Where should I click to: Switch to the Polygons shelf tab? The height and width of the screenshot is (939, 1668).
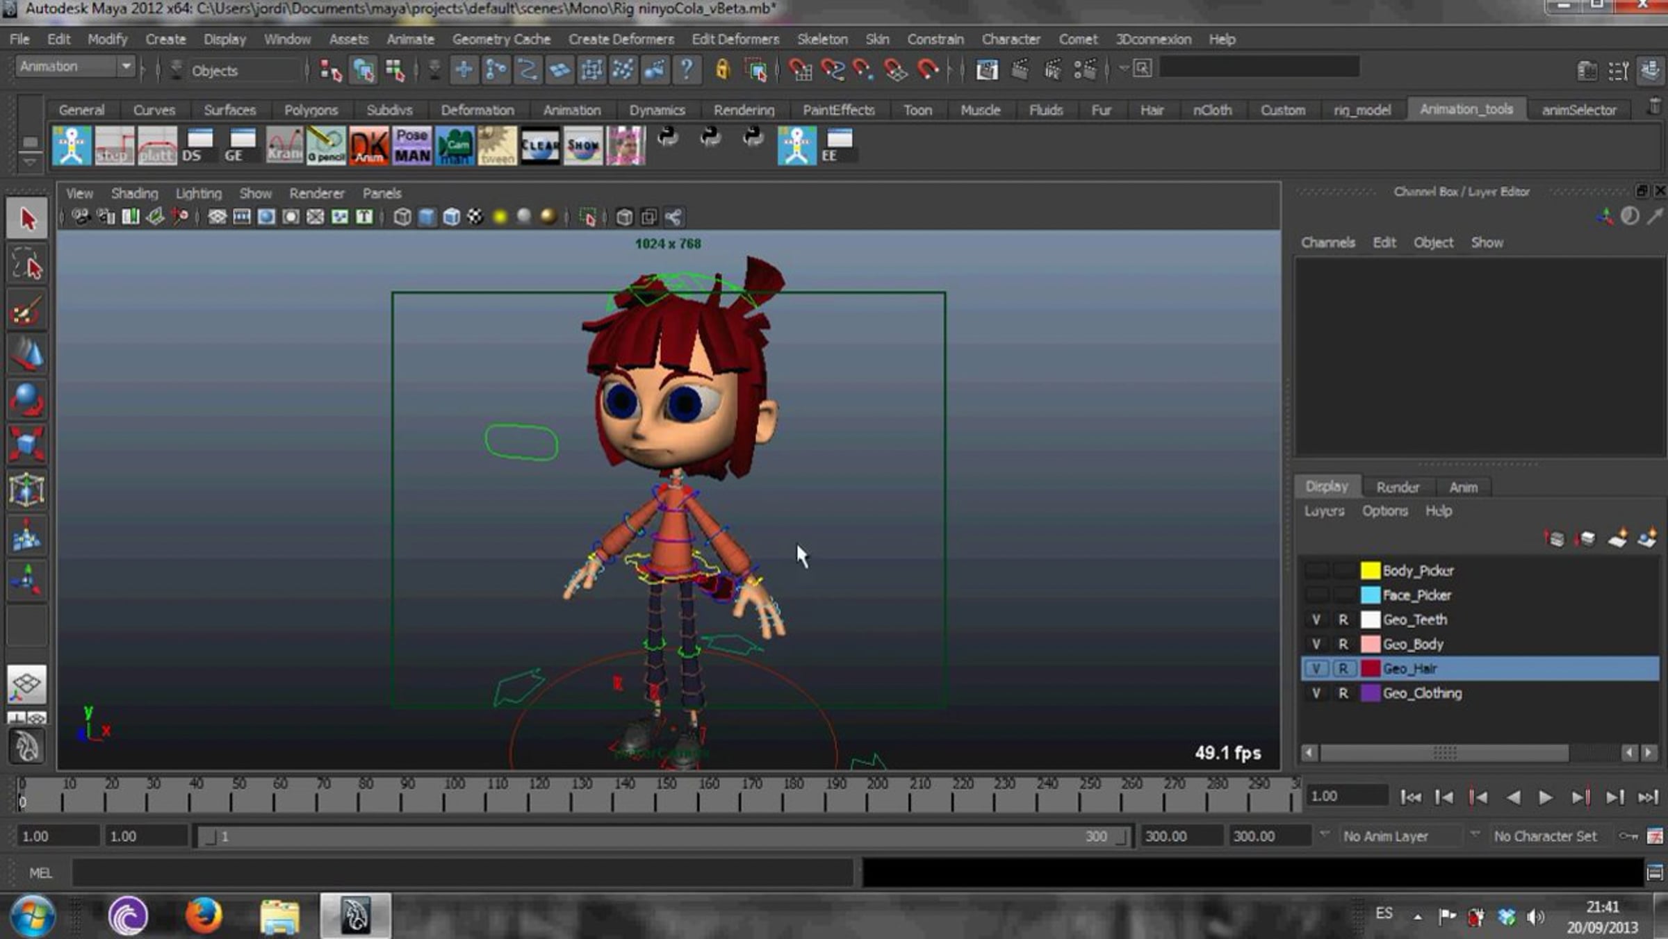(x=311, y=110)
